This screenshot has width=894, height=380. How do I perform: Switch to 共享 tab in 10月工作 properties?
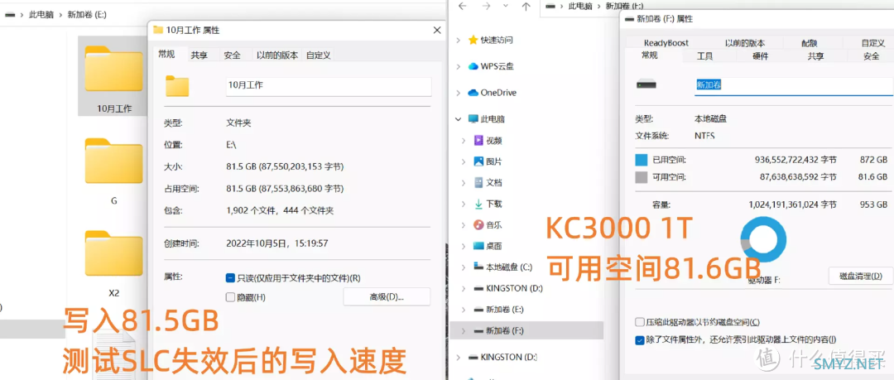point(199,55)
